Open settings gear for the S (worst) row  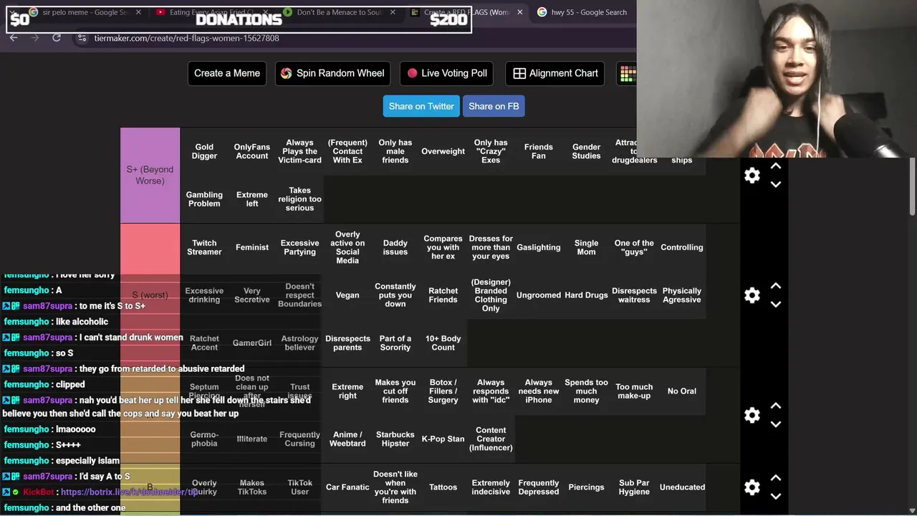tap(752, 295)
